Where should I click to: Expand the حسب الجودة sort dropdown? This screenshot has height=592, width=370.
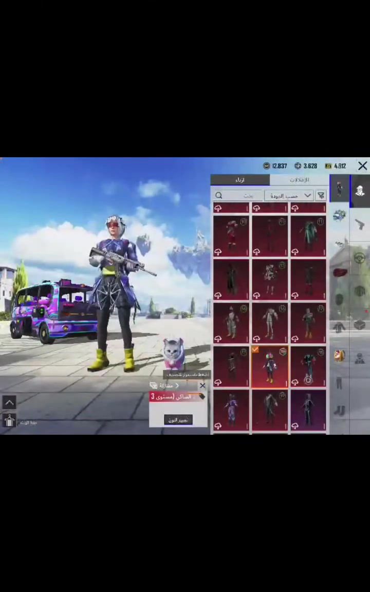tap(289, 196)
